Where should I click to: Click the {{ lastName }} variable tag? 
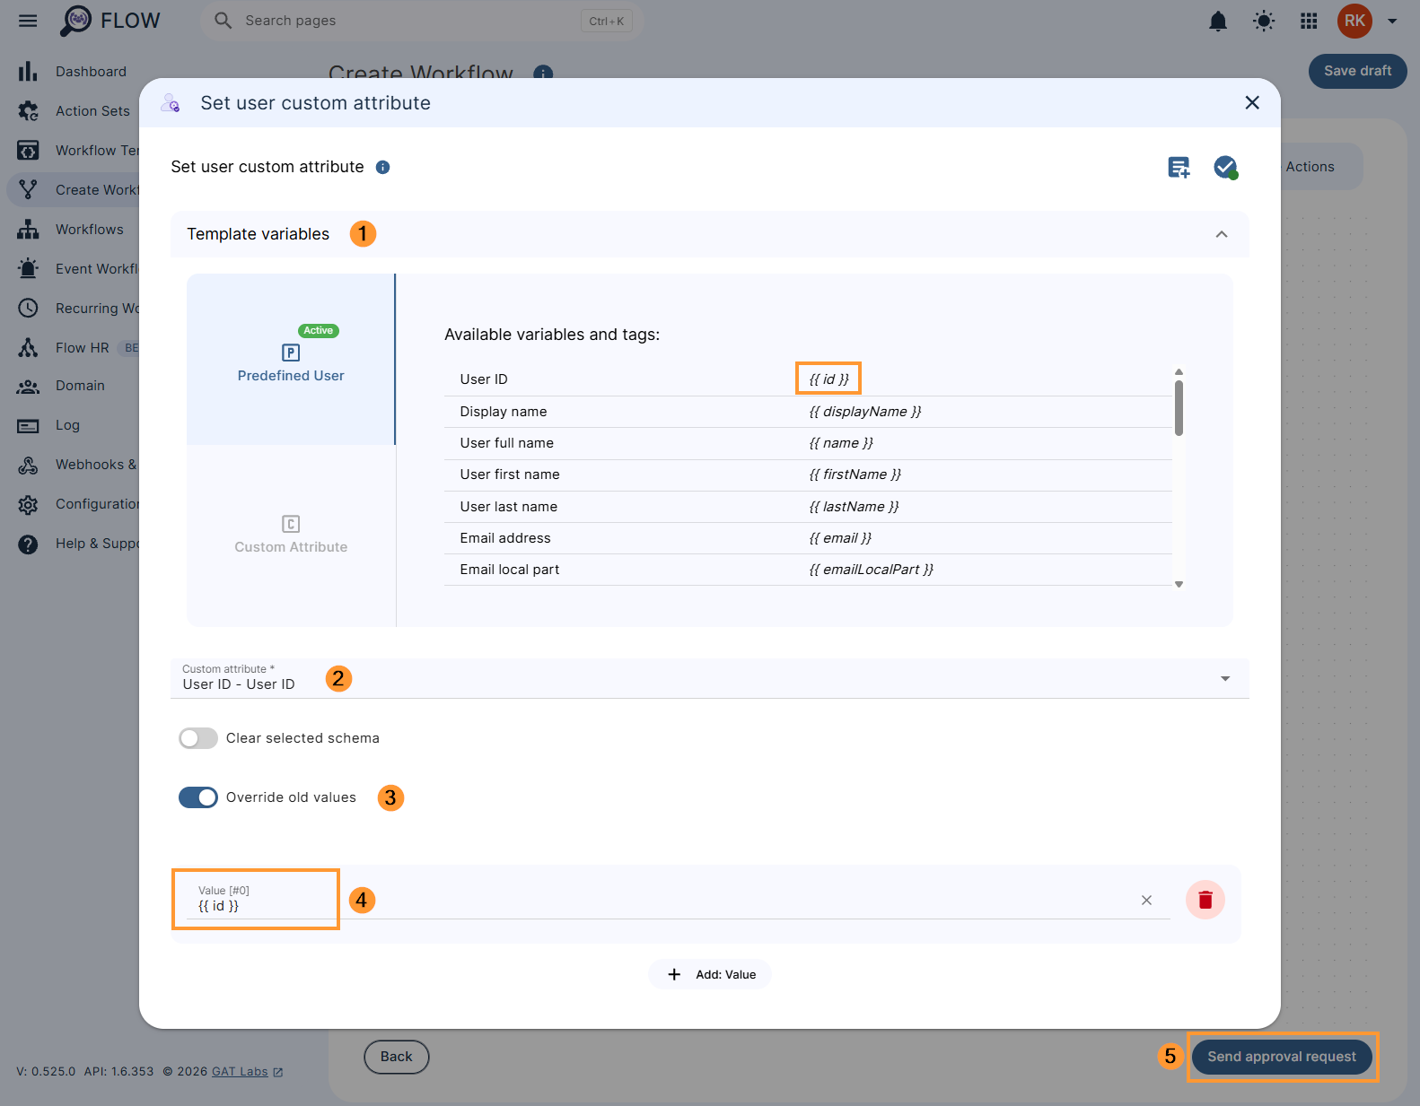tap(854, 507)
